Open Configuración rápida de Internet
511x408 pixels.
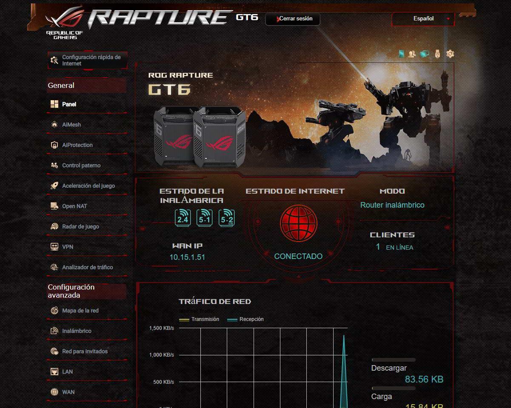87,60
